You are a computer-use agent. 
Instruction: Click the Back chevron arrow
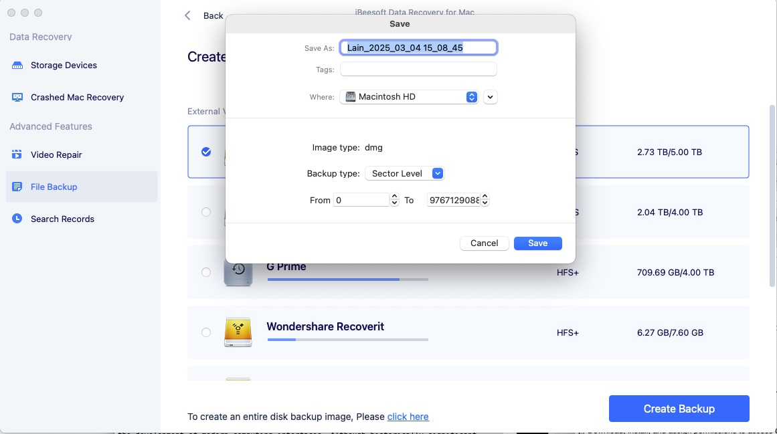point(187,15)
